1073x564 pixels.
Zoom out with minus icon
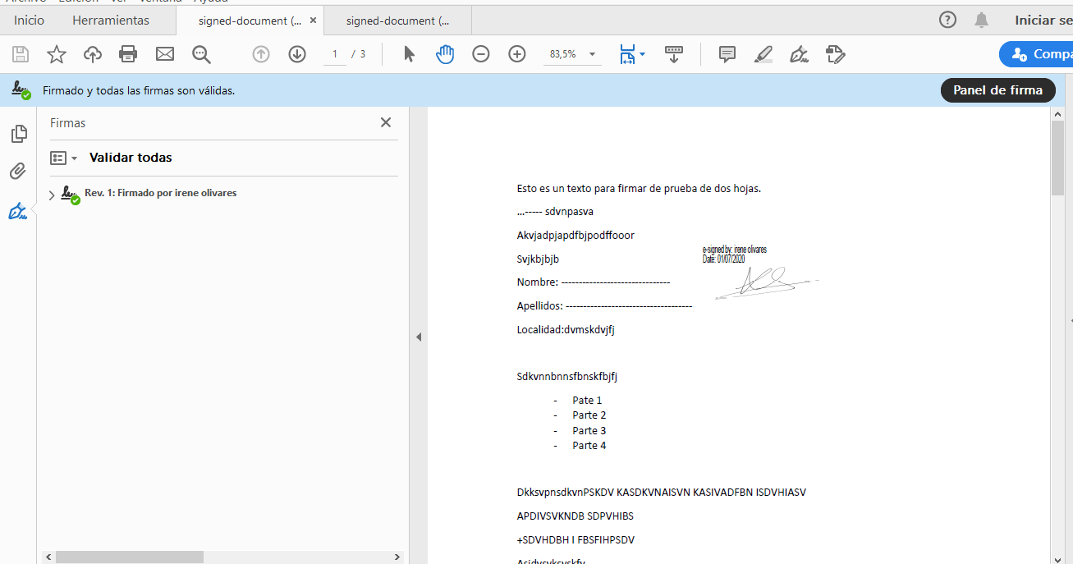(x=481, y=54)
